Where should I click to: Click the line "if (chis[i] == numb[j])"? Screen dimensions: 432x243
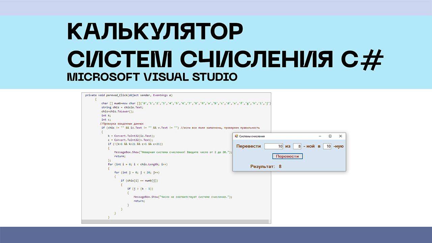[139, 181]
